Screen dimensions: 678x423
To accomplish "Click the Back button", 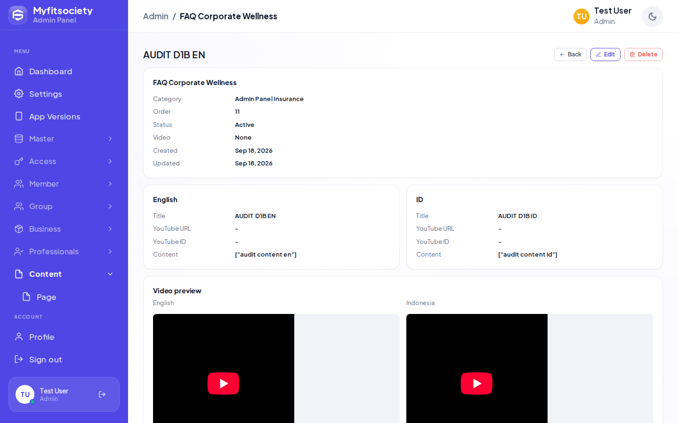I will pyautogui.click(x=570, y=55).
